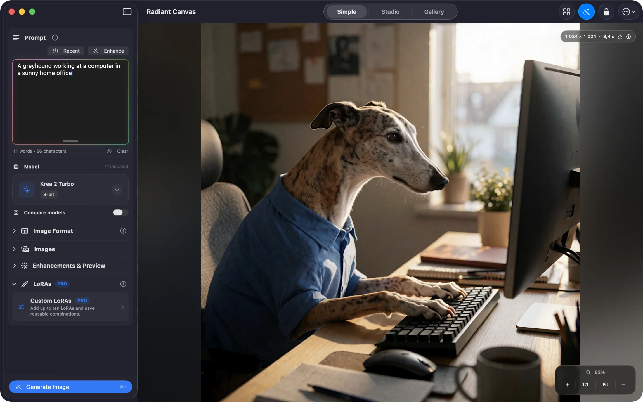The image size is (643, 402).
Task: Open the more options ellipsis menu
Action: [628, 12]
